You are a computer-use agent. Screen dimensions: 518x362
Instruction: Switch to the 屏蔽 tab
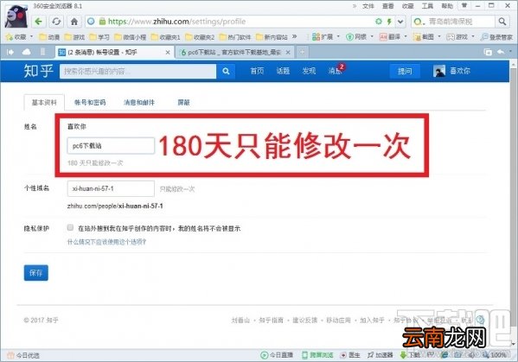point(183,102)
